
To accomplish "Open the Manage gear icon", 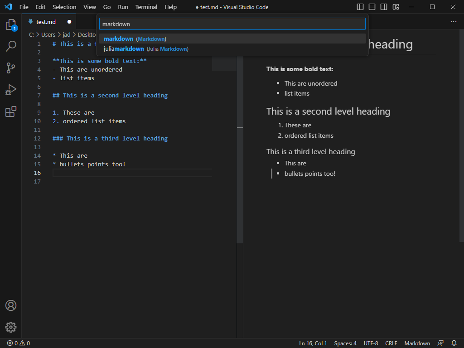I will (x=11, y=327).
